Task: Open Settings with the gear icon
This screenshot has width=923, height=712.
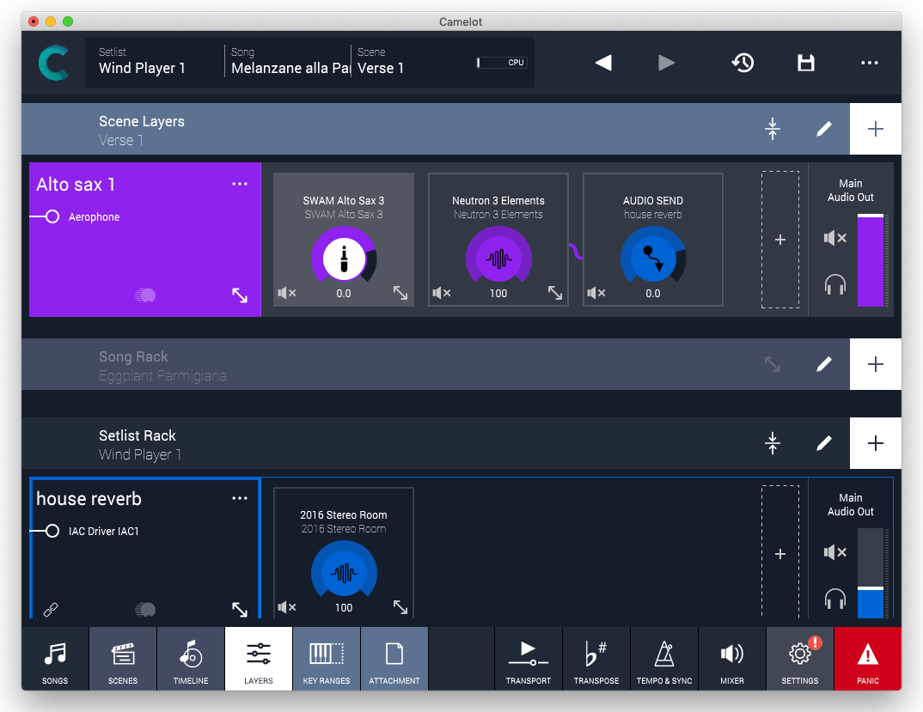Action: [800, 659]
